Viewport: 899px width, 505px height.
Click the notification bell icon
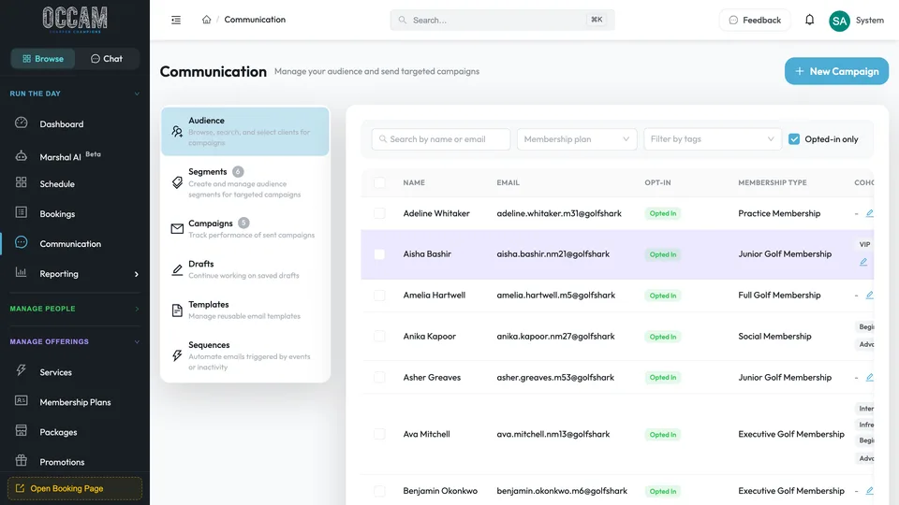pyautogui.click(x=809, y=20)
